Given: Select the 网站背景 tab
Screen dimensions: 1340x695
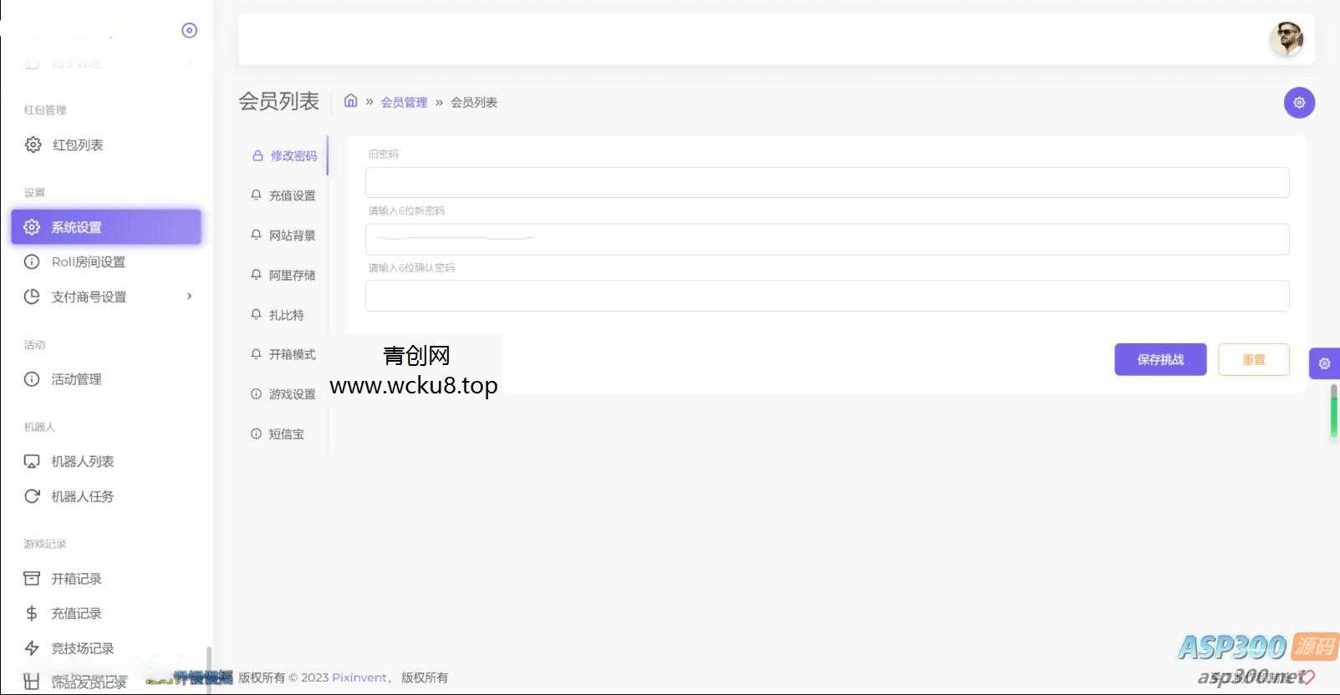Looking at the screenshot, I should pos(284,236).
